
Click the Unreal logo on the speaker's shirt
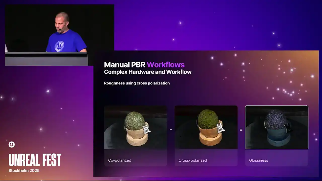point(59,46)
